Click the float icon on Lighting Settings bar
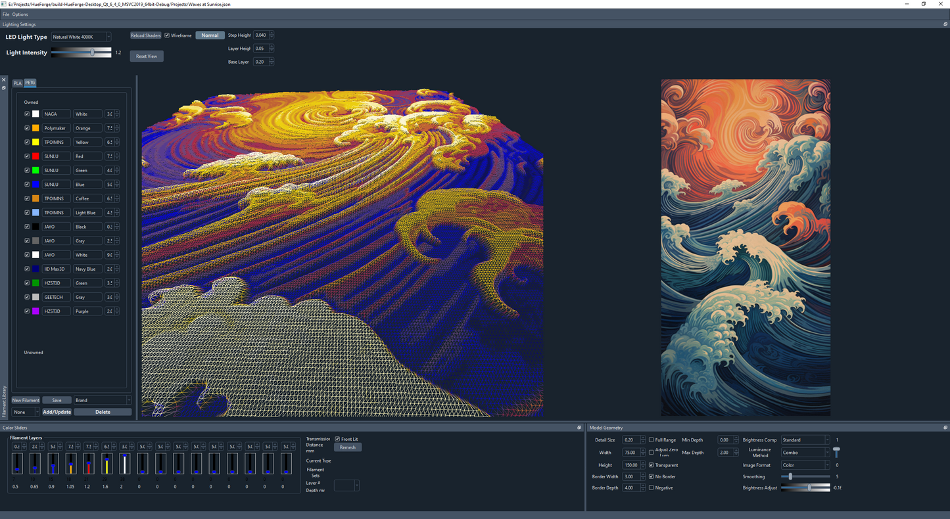The width and height of the screenshot is (950, 519). click(x=945, y=24)
